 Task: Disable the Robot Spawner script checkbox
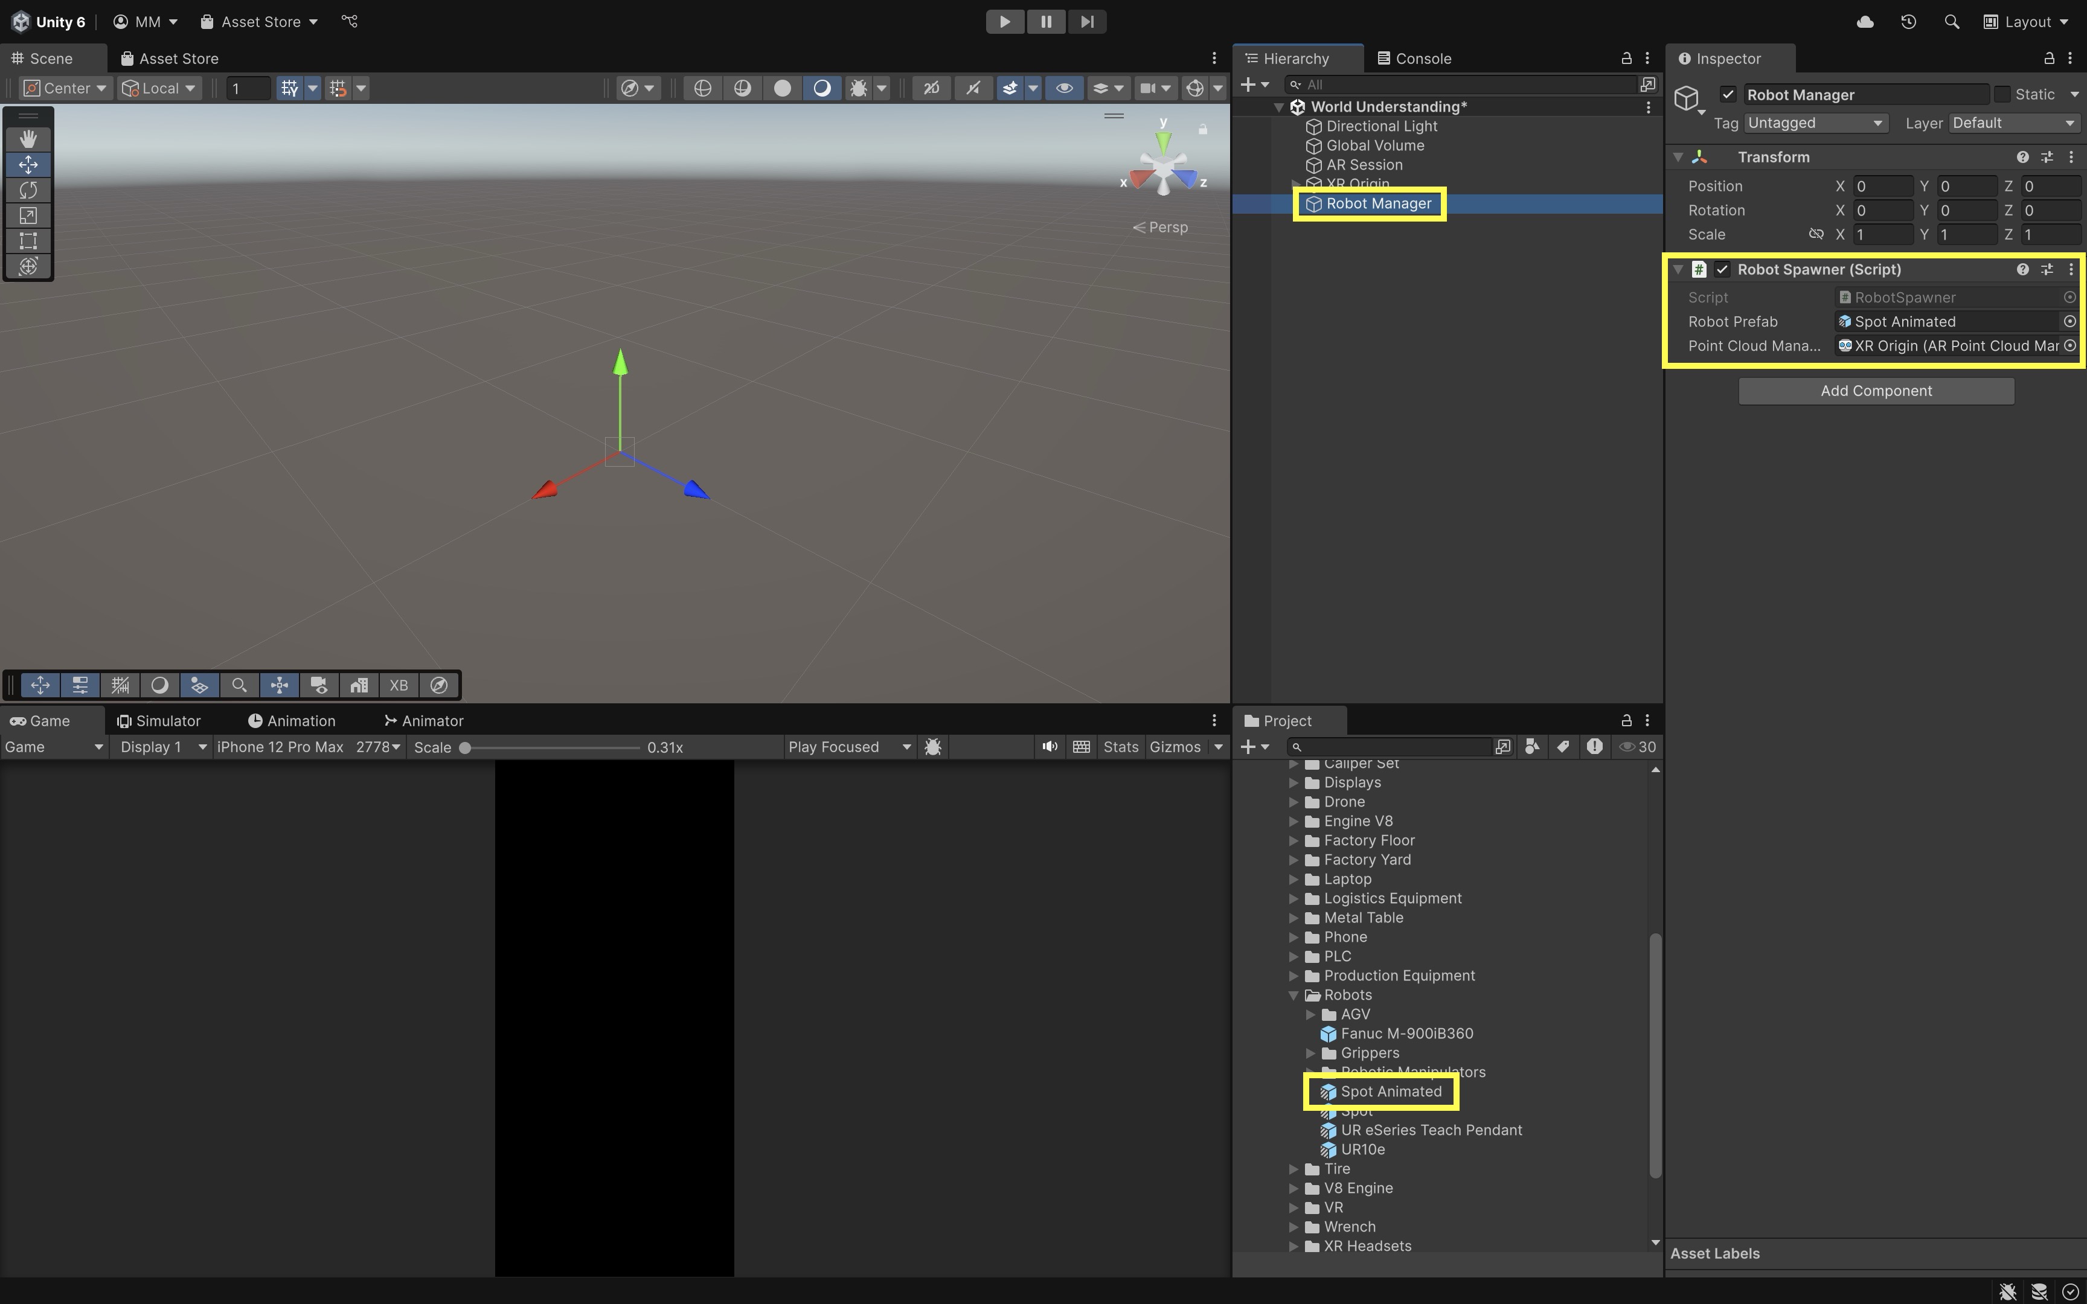1722,270
